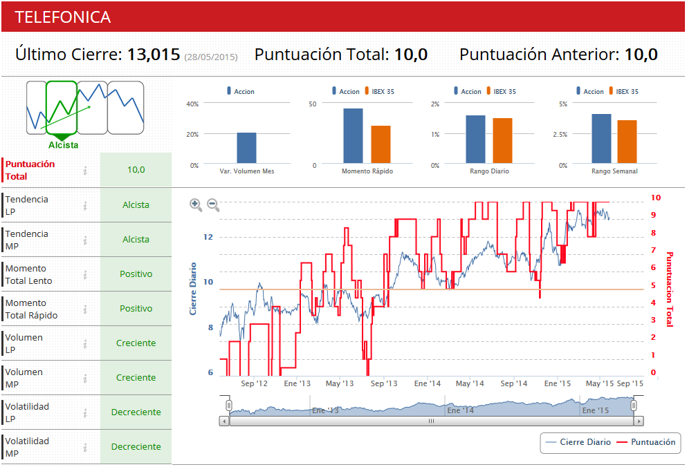Click Decreciente value for Volatilidad MP
Screen dimensions: 687x467
tap(136, 447)
